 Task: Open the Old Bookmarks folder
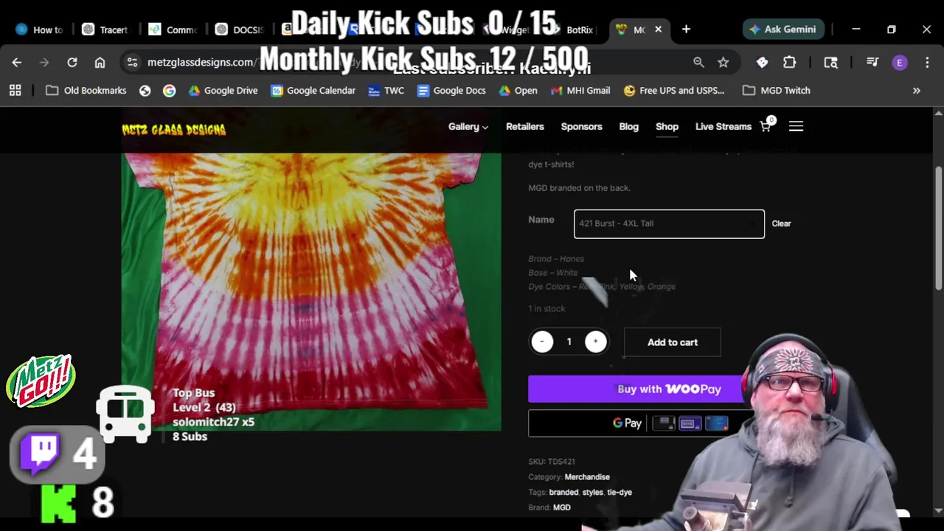point(86,91)
